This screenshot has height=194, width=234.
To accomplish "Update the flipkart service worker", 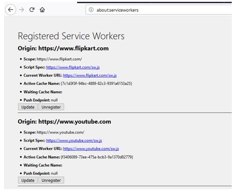I will (28, 107).
